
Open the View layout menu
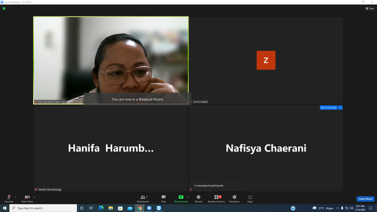pos(370,8)
